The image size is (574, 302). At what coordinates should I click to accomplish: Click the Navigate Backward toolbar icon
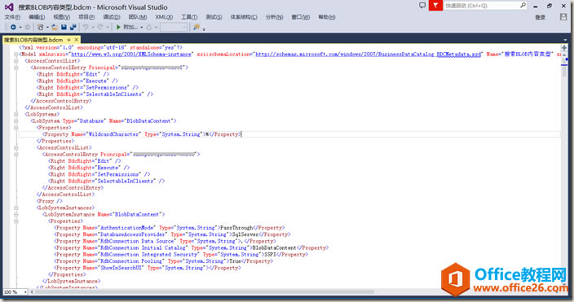(x=13, y=27)
